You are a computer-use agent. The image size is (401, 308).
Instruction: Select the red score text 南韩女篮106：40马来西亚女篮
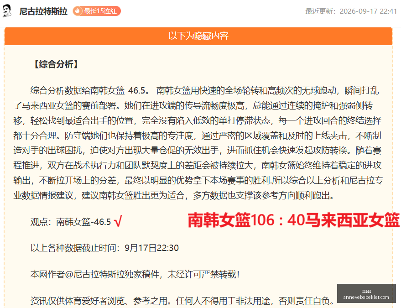294,220
